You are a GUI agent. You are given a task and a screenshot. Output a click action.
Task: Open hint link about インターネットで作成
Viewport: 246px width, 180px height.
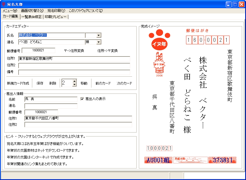(40, 157)
